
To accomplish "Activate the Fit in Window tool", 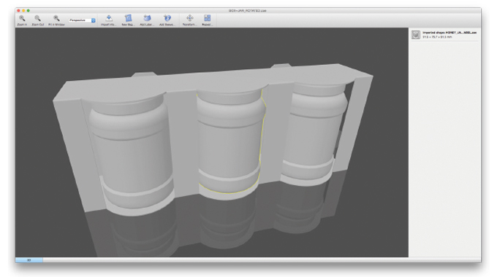I will 56,20.
